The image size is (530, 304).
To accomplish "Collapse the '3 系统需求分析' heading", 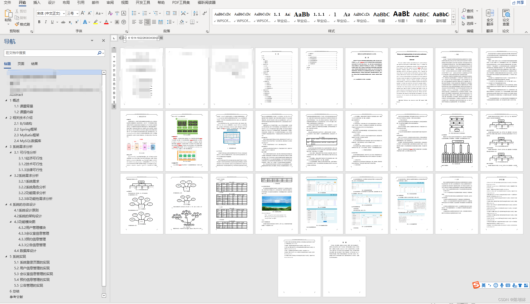I will coord(6,147).
